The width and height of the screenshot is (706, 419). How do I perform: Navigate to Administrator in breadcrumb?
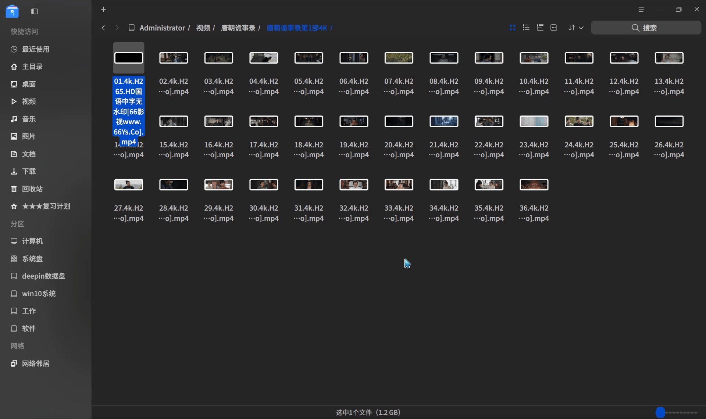[x=162, y=28]
